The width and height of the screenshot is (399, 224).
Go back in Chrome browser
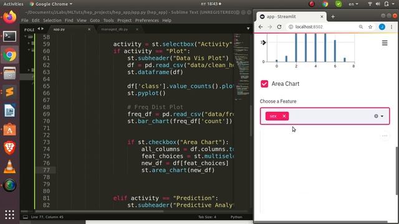[261, 27]
